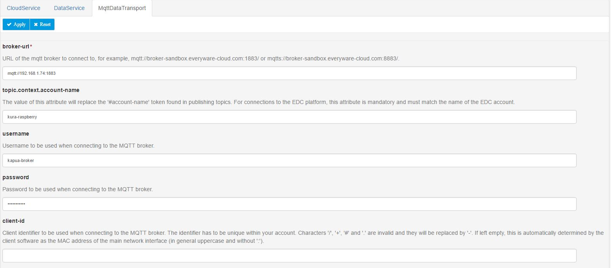This screenshot has width=611, height=268.
Task: Click the password field label
Action: pos(16,177)
